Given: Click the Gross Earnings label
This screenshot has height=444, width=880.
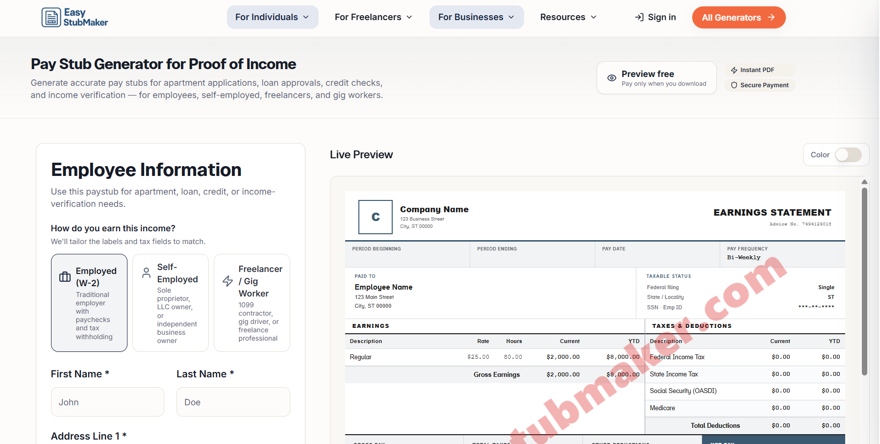Looking at the screenshot, I should click(497, 375).
